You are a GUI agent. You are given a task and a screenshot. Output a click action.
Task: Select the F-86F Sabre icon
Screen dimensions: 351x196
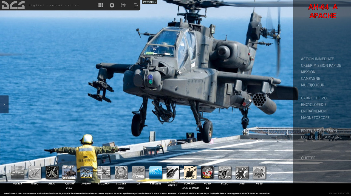tap(259, 173)
